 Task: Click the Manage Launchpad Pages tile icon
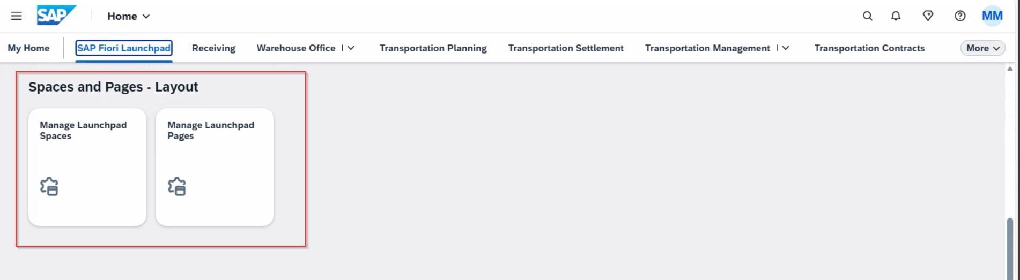tap(177, 186)
